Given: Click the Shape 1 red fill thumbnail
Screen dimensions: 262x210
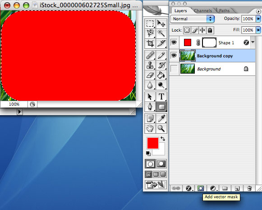Looking at the screenshot, I should [x=187, y=42].
